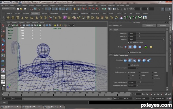
Task: Open the viewport Shading menu
Action: 15,22
